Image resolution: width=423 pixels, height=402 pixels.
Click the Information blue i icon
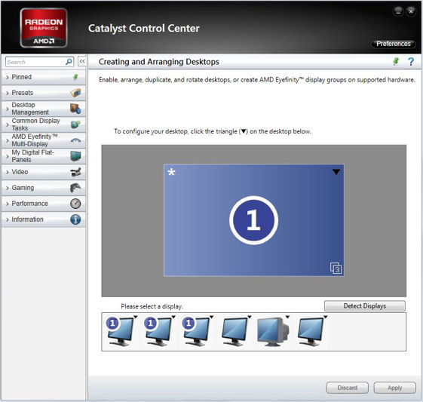click(75, 219)
